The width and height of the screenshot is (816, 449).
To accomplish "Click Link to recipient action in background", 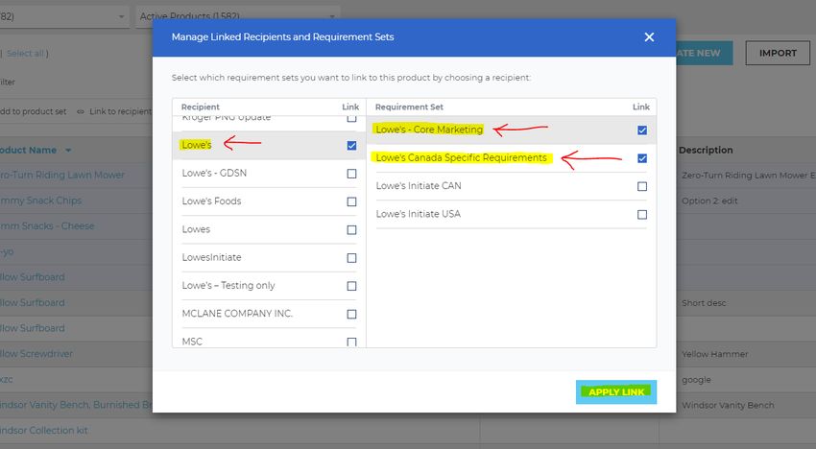I will tap(115, 111).
